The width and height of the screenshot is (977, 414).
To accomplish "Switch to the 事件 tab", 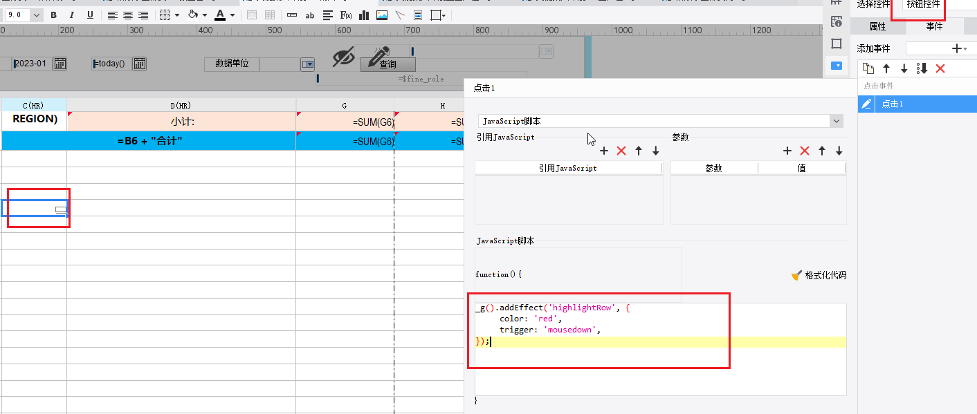I will 934,26.
